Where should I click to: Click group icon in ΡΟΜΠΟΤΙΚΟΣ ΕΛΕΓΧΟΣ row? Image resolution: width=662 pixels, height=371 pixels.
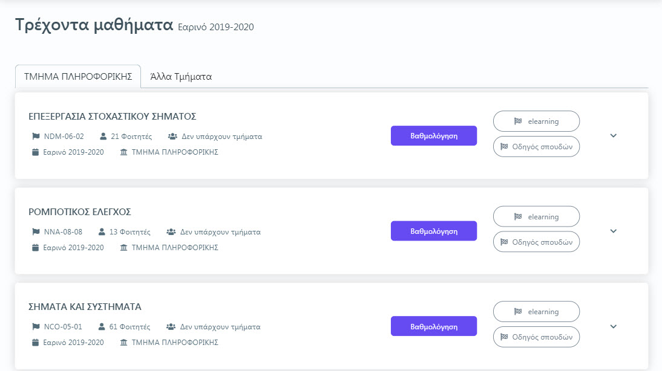(x=171, y=232)
